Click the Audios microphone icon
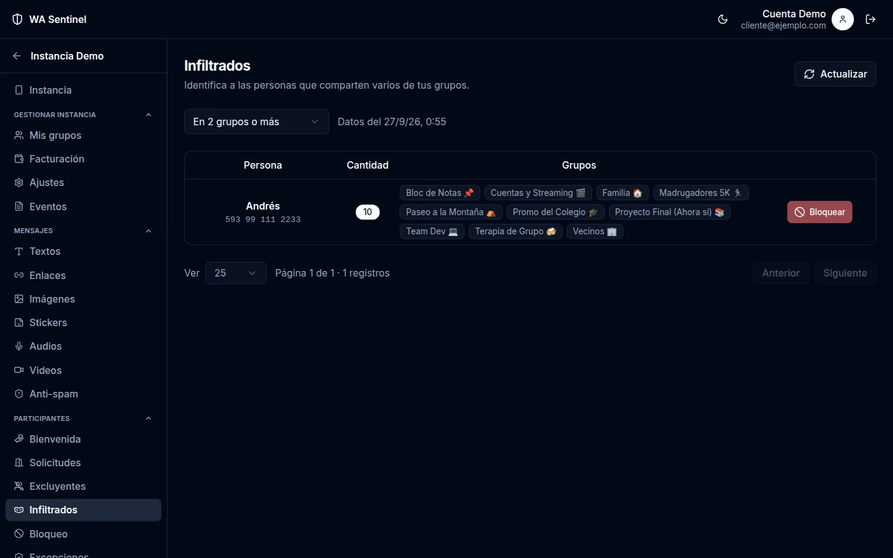893x558 pixels. coord(19,346)
